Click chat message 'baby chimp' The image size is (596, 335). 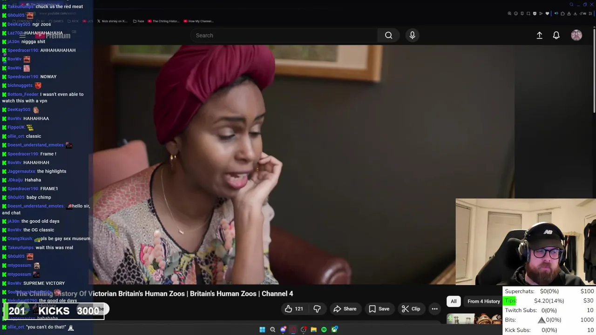tap(39, 197)
